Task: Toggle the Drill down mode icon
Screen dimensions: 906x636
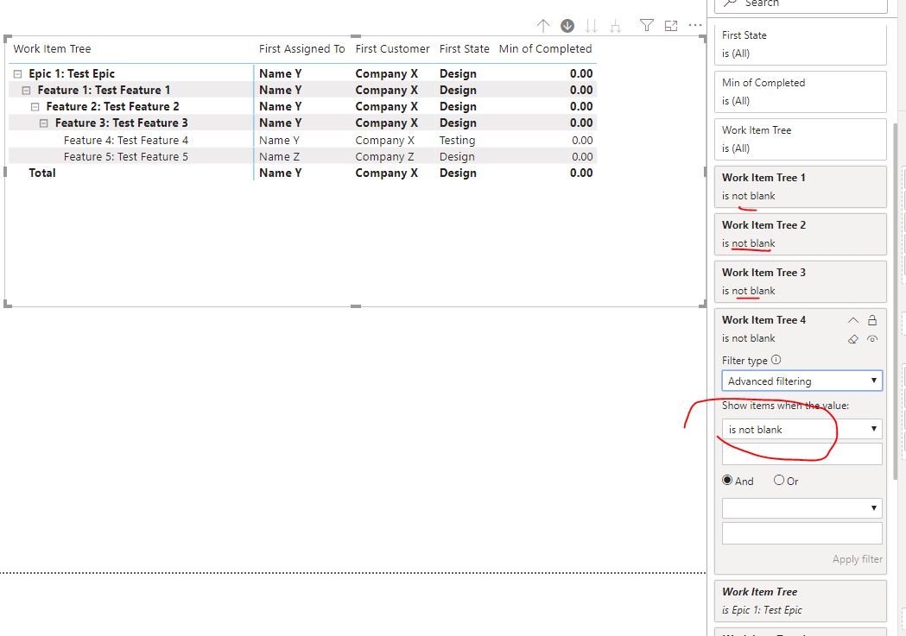Action: [x=567, y=25]
